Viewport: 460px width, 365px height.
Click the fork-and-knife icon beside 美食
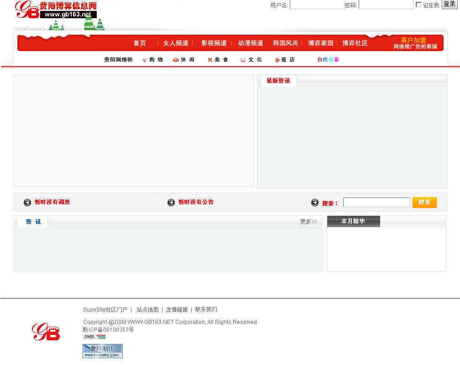210,60
